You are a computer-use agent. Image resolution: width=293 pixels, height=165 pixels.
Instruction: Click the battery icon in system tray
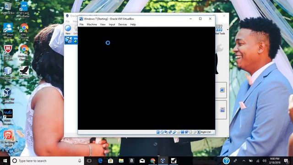[251, 161]
